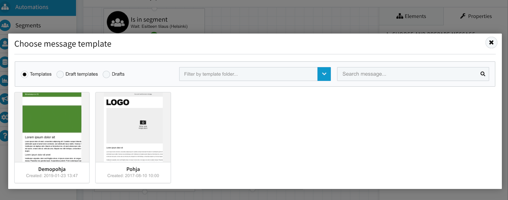Click the magnifier icon in message search
The width and height of the screenshot is (508, 200).
(x=483, y=74)
